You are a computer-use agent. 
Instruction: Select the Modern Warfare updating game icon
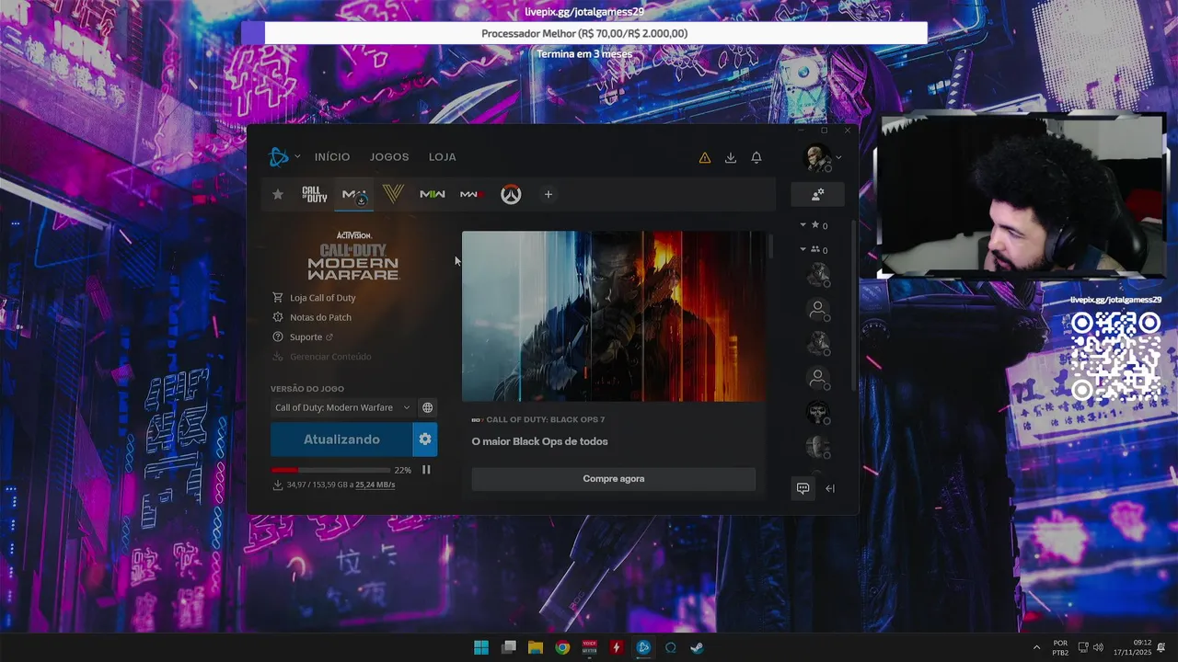tap(354, 195)
